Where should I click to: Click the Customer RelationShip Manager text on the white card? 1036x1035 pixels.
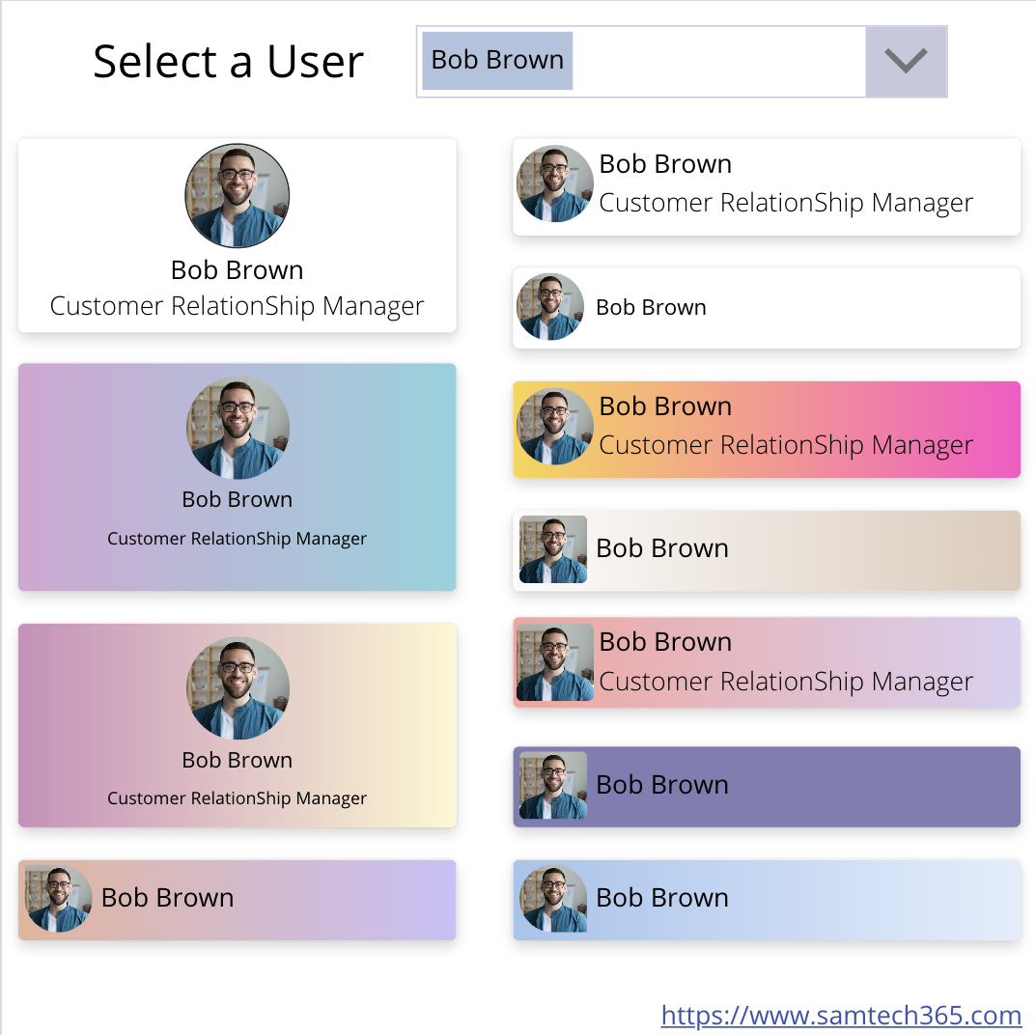click(237, 306)
